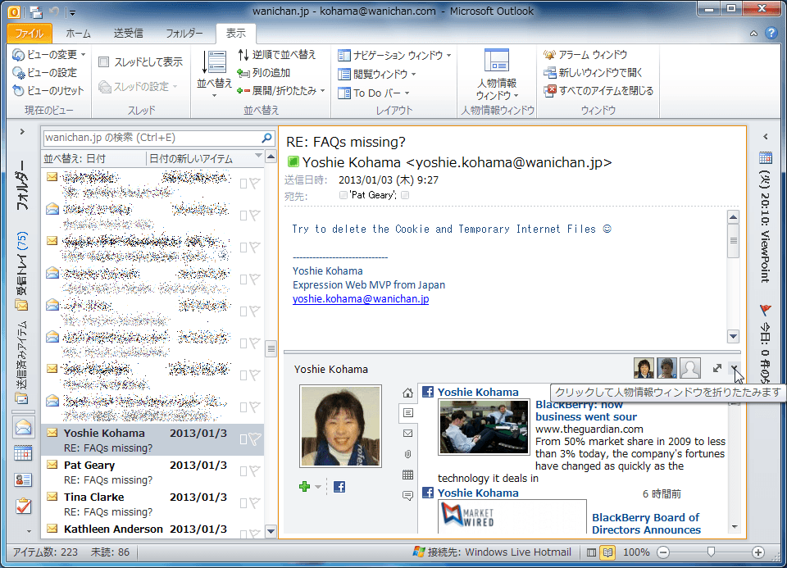Show meetings calendar icon in people pane
Viewport: 787px width, 568px height.
pyautogui.click(x=407, y=475)
